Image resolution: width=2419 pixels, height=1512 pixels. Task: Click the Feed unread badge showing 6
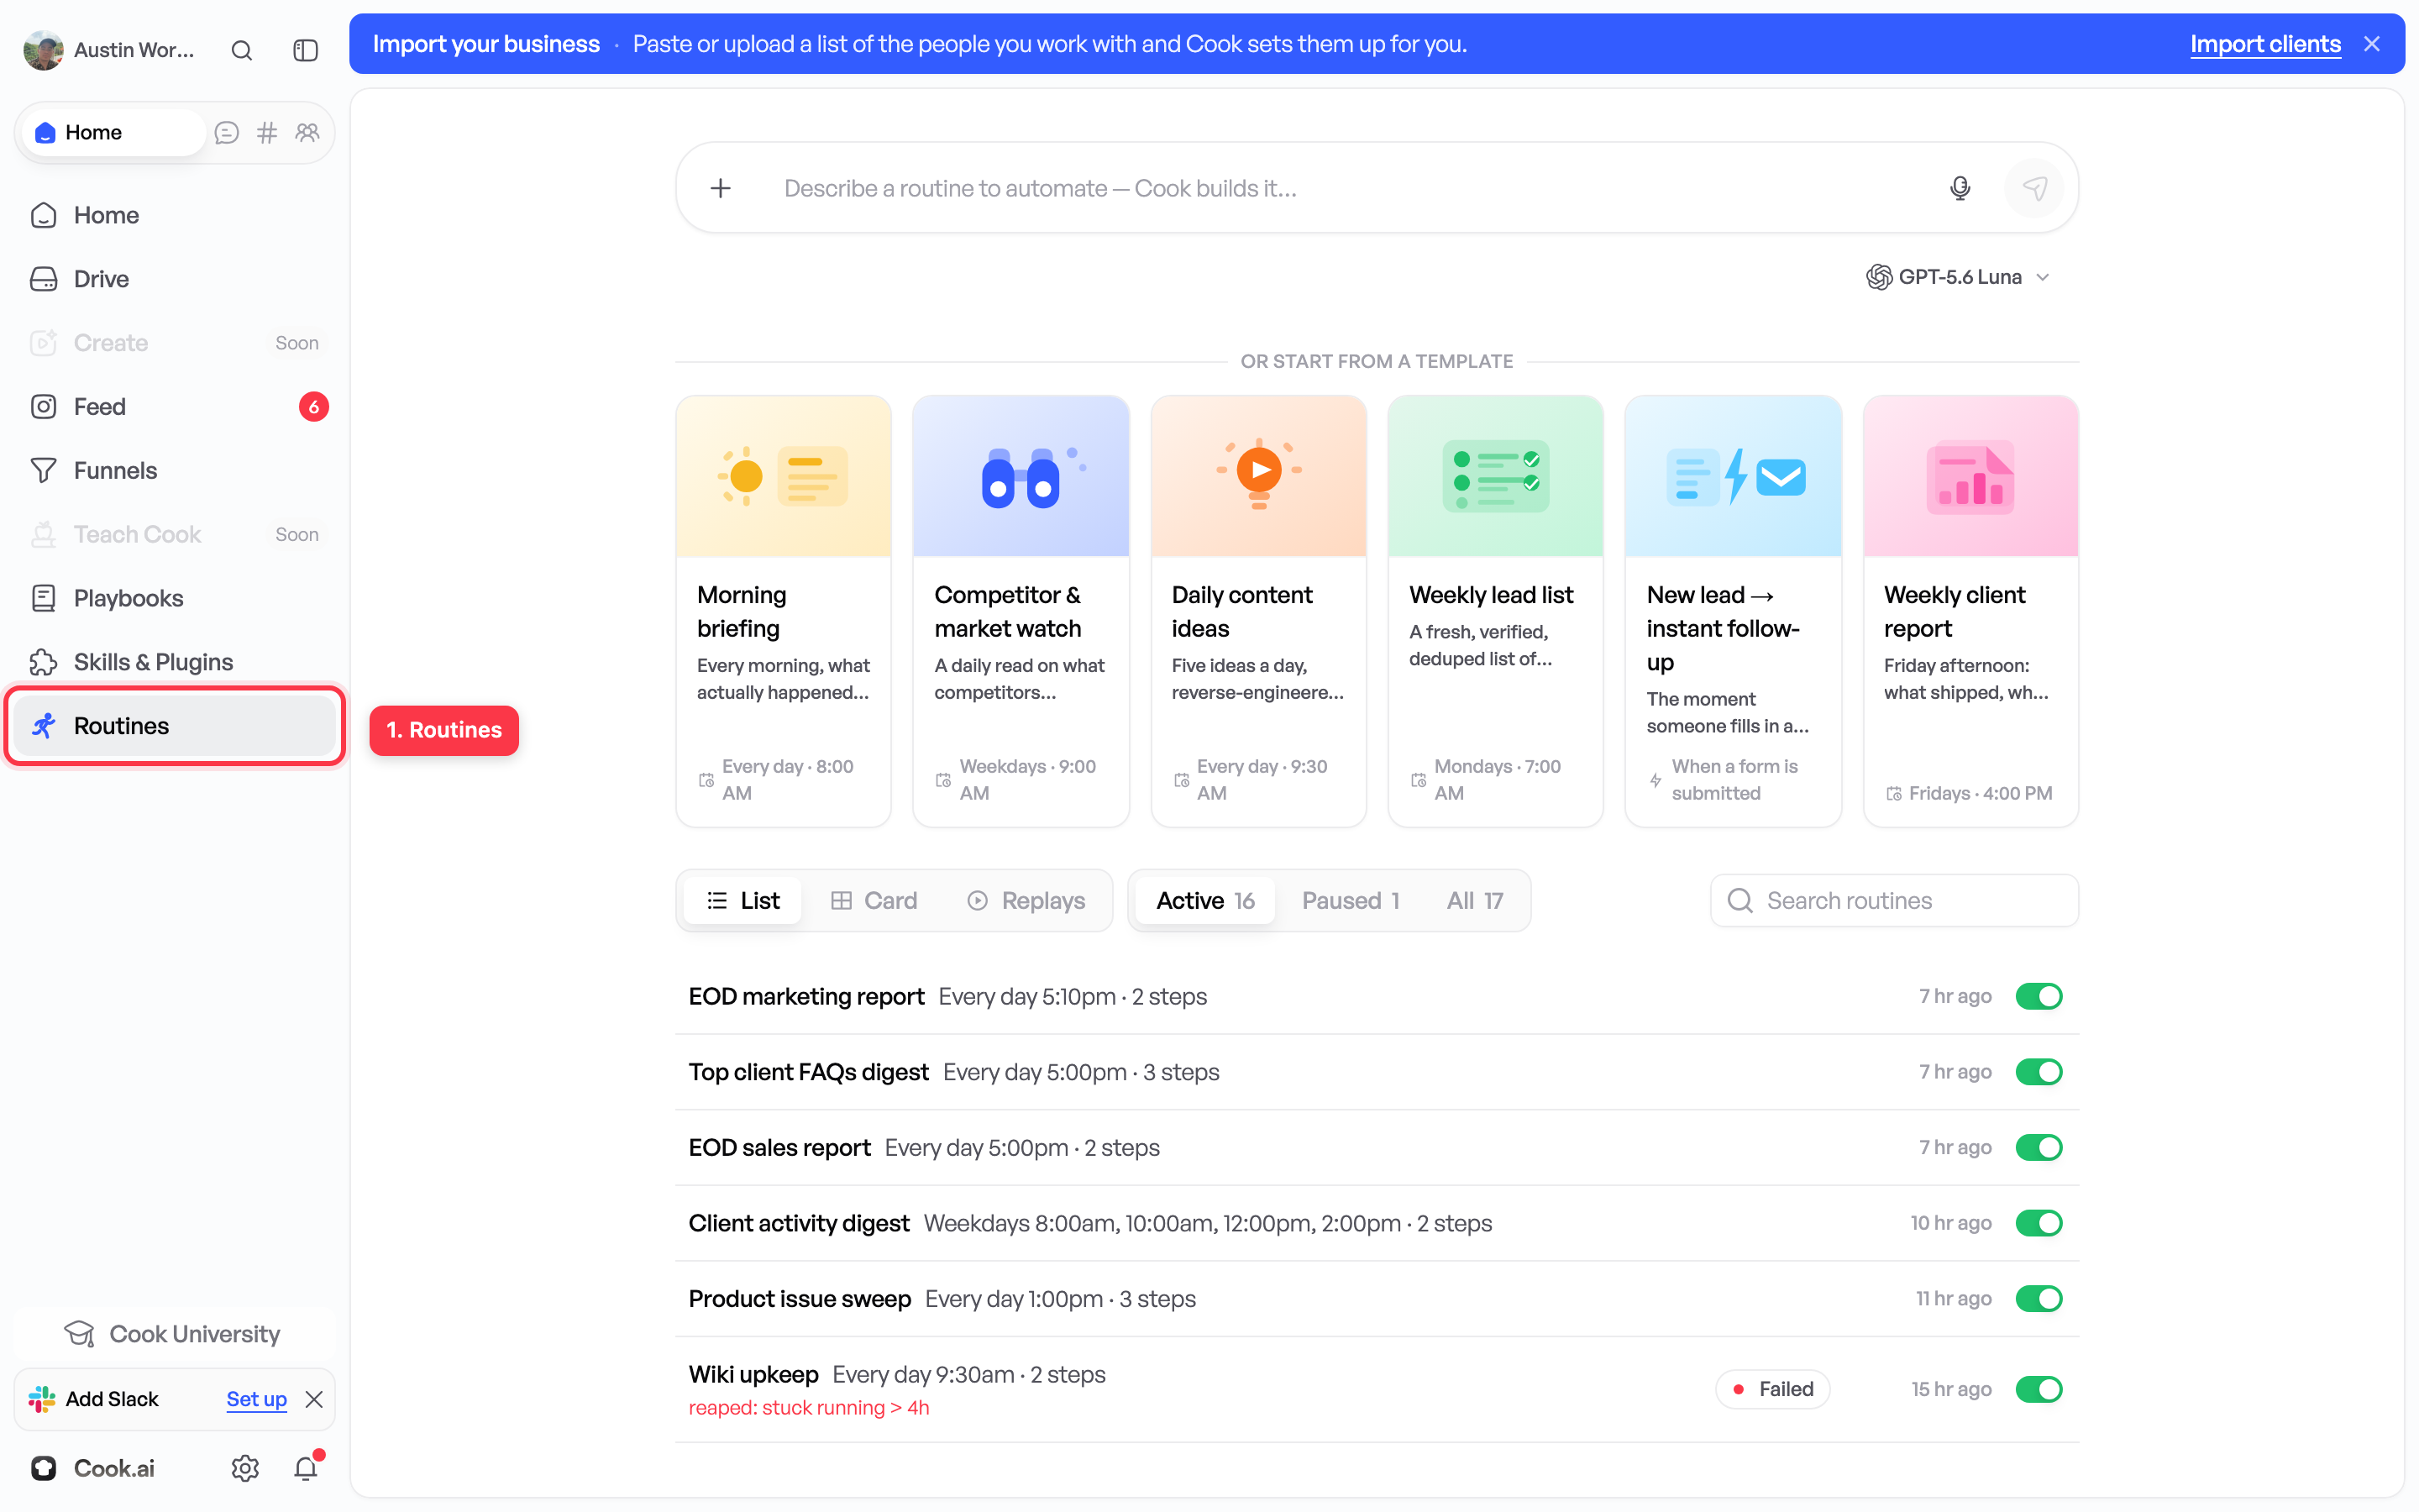point(314,407)
